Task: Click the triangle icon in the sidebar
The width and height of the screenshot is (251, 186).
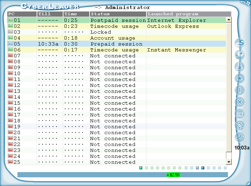Action: [x=239, y=78]
